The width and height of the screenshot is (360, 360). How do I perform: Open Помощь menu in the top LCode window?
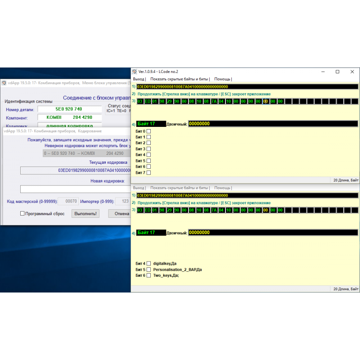click(x=222, y=79)
